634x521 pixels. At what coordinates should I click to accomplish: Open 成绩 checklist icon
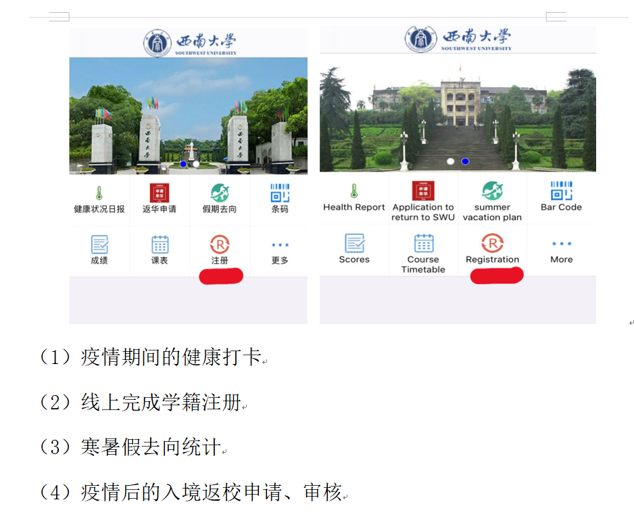pyautogui.click(x=99, y=245)
